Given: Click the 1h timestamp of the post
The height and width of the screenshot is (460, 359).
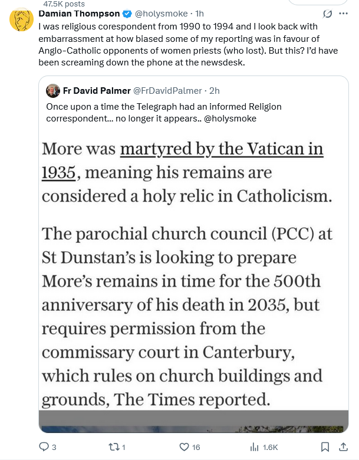Looking at the screenshot, I should coord(199,13).
